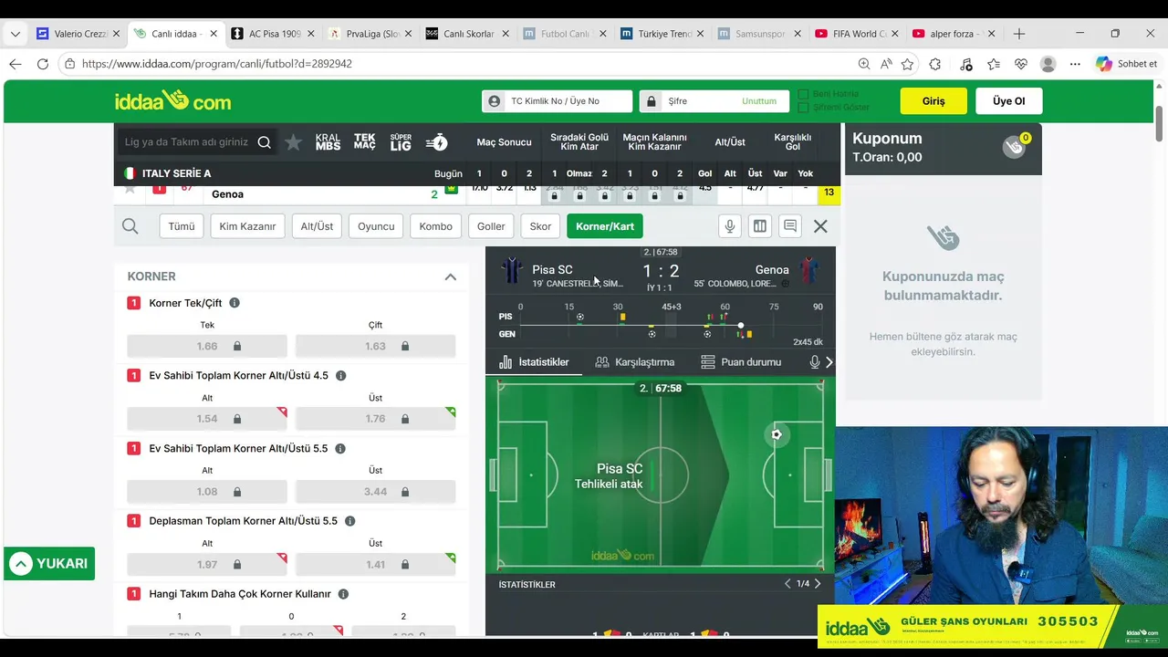
Task: Click the microphone icon in market toolbar
Action: click(729, 226)
